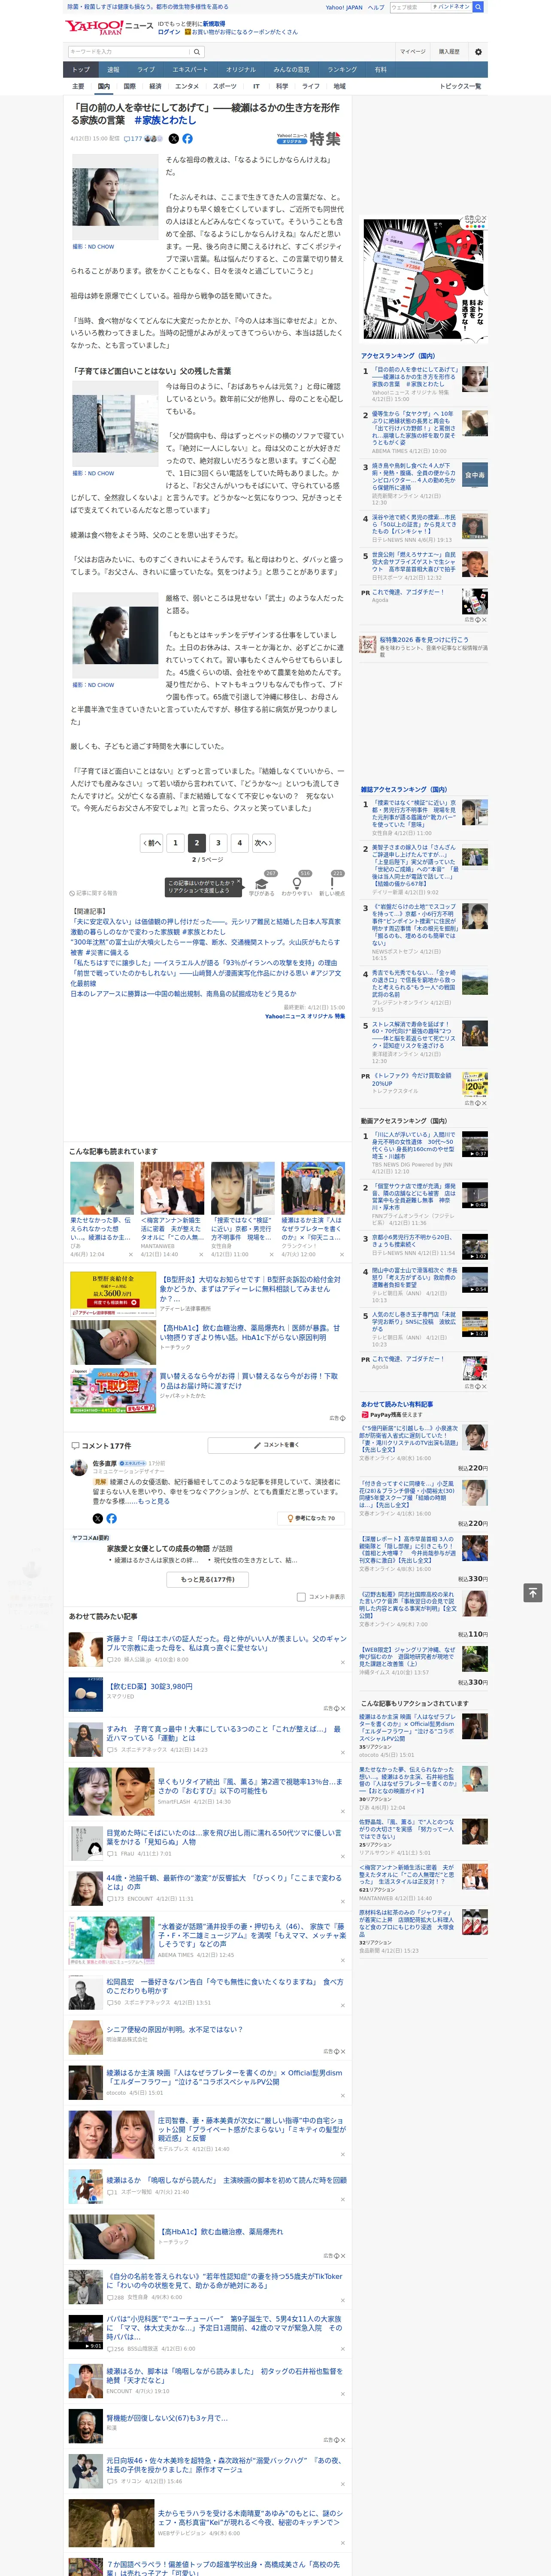The width and height of the screenshot is (551, 2576).
Task: Click the 前へ previous page button
Action: tap(152, 843)
